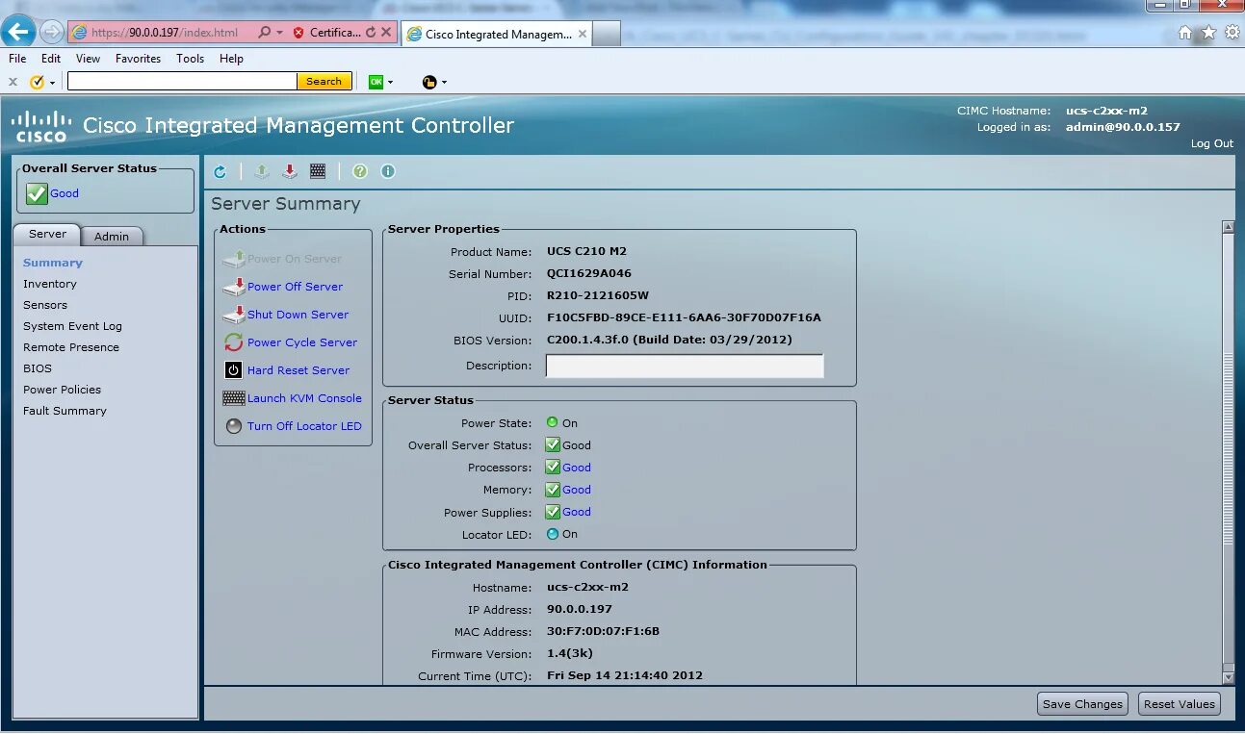
Task: Open the View menu
Action: (x=88, y=59)
